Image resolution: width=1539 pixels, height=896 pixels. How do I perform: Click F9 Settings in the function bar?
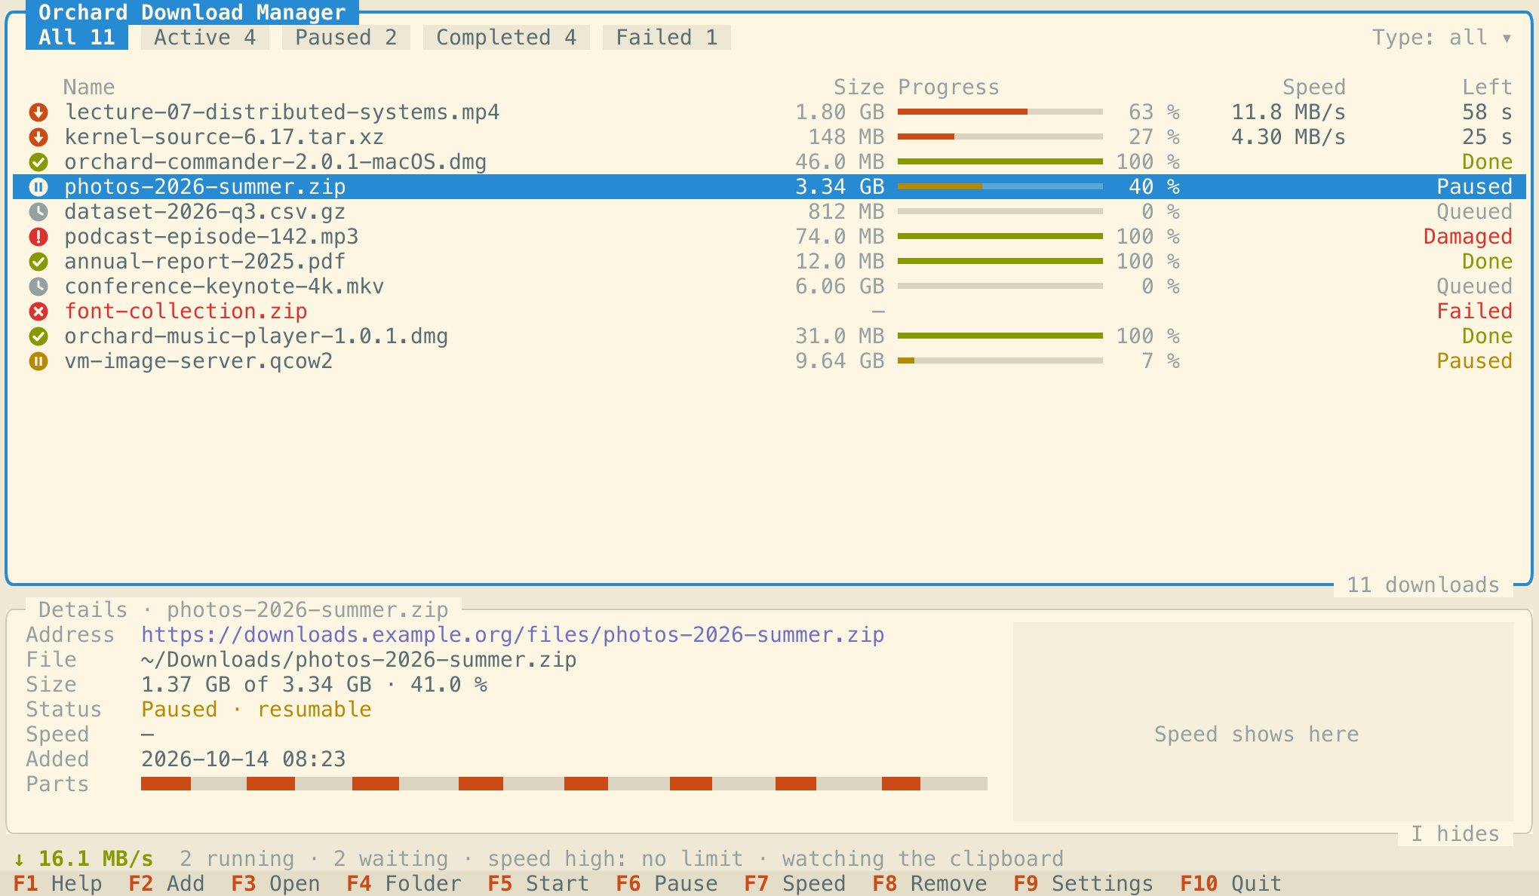(x=1083, y=884)
